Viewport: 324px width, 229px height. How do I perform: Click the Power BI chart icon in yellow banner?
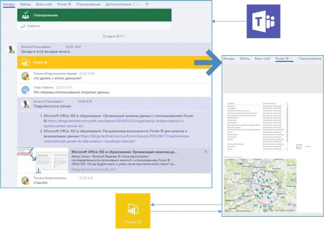pyautogui.click(x=25, y=62)
